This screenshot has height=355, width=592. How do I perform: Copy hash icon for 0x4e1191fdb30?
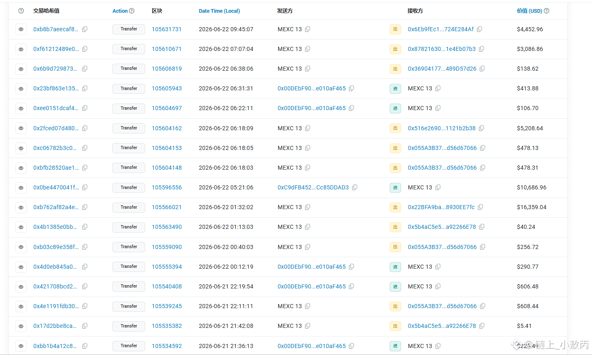click(x=85, y=306)
